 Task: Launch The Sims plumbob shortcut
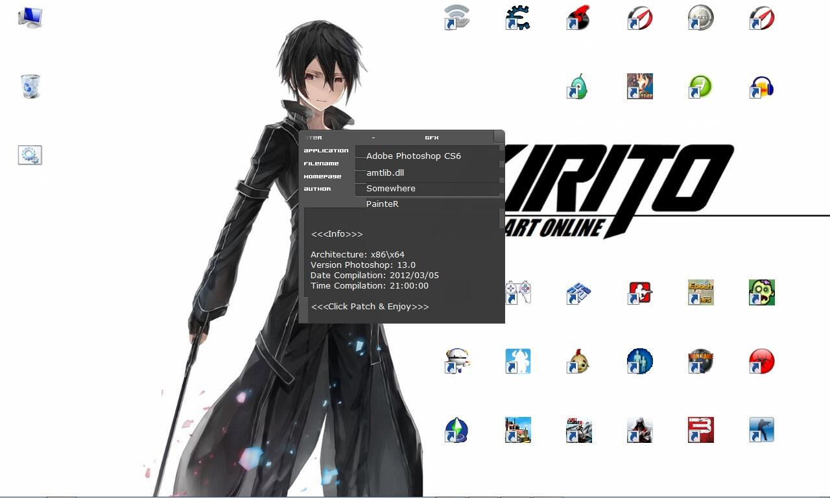tap(456, 430)
